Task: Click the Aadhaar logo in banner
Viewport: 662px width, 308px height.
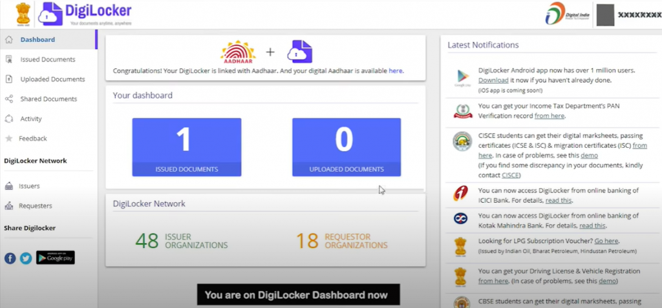Action: click(x=238, y=52)
